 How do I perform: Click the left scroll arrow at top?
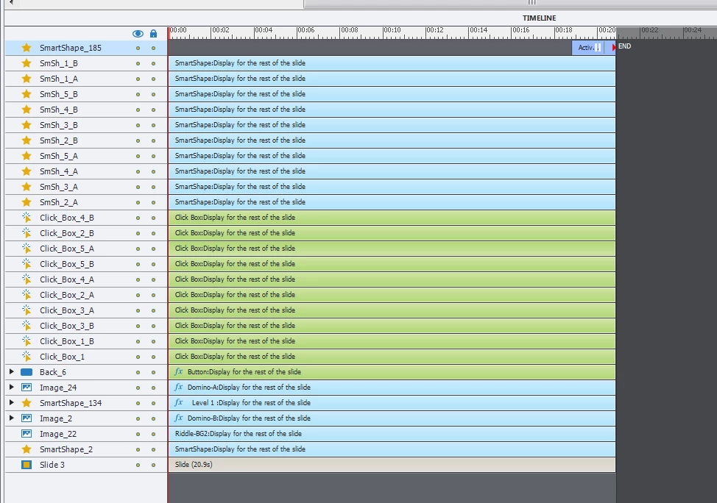tap(12, 2)
